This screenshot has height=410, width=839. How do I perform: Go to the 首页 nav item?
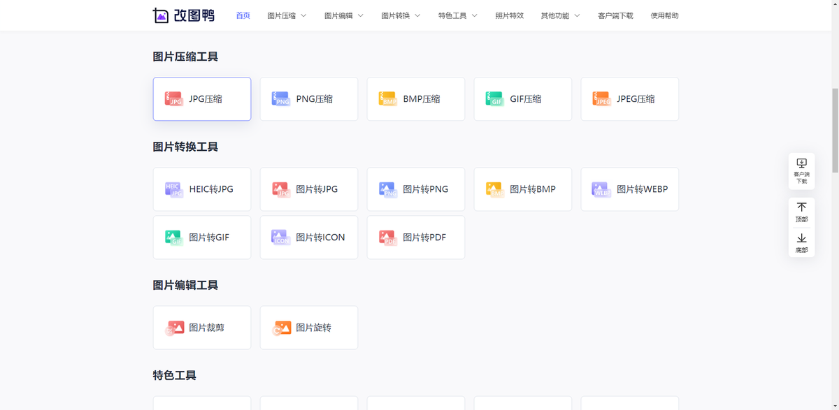click(243, 15)
